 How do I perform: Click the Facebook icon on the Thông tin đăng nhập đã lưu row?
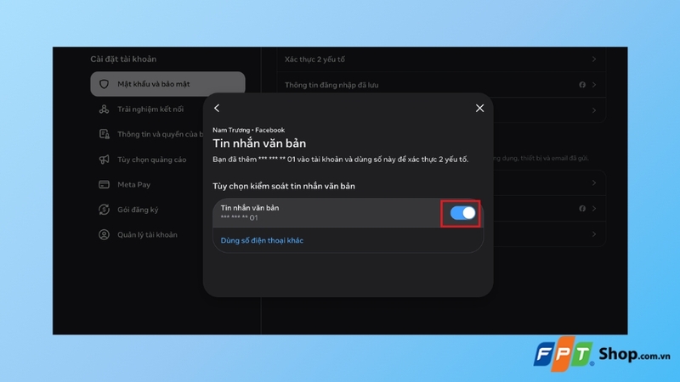[x=582, y=85]
